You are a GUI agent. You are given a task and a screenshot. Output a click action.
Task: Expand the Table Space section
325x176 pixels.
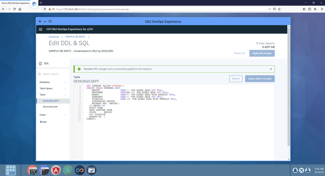point(53,89)
